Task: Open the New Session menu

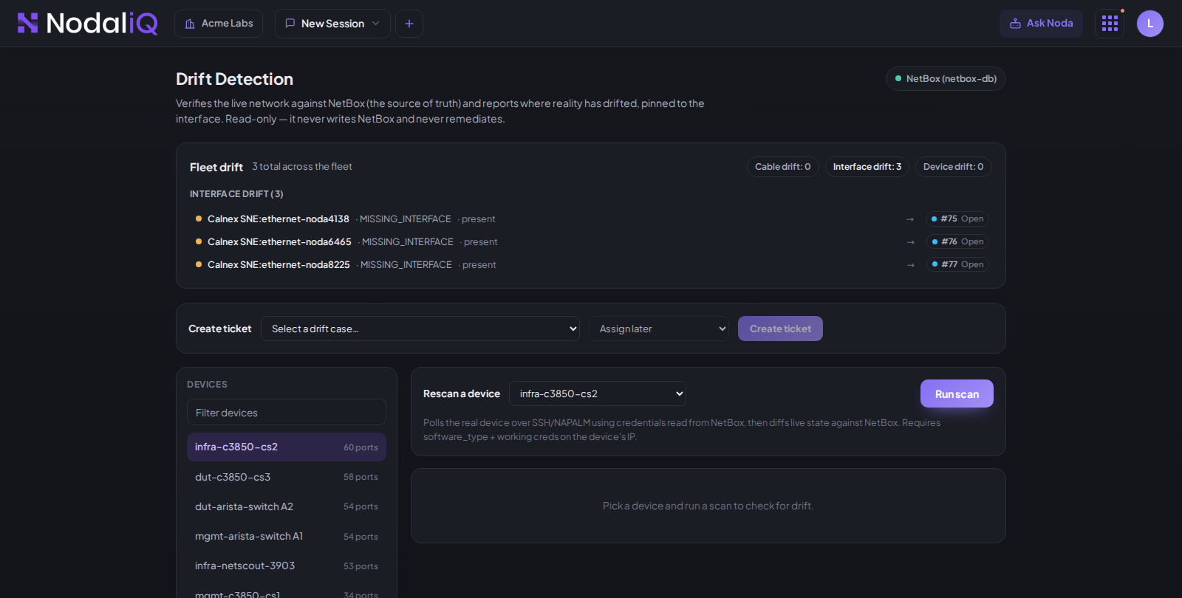Action: [332, 24]
